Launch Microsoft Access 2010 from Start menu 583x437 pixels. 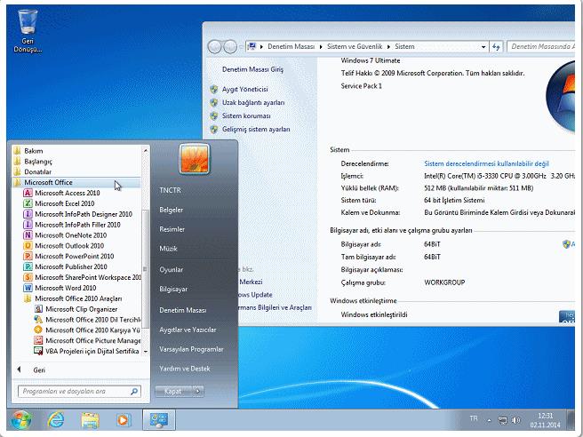(67, 193)
